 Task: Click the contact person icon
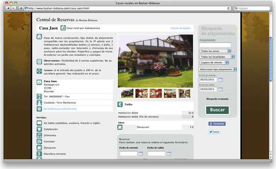[x=39, y=102]
